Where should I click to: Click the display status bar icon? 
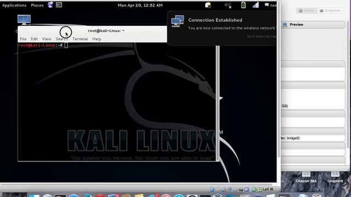pos(246,190)
